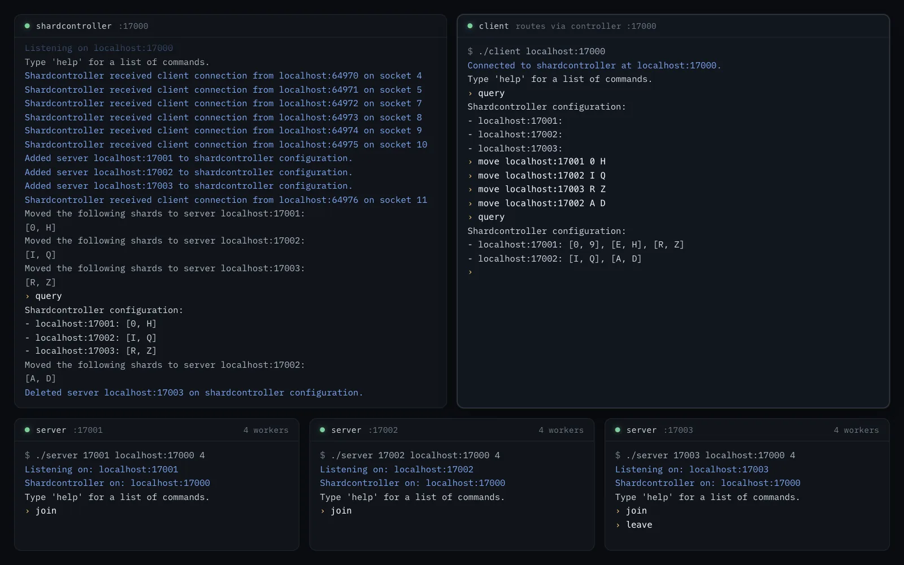The height and width of the screenshot is (565, 904).
Task: Click 'Added server localhost:17002' log line
Action: click(x=189, y=172)
